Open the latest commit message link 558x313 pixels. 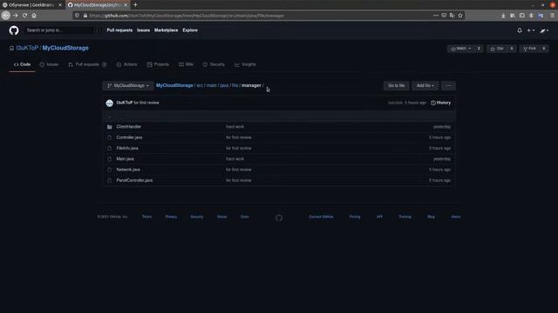(146, 103)
